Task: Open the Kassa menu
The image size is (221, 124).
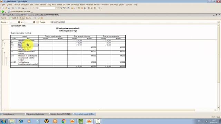Action: pos(37,4)
